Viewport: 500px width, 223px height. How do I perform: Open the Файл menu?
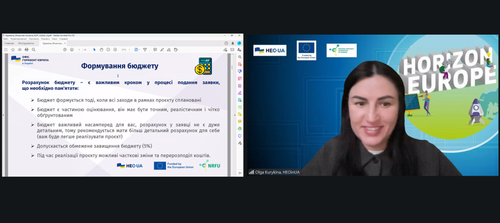click(x=6, y=39)
